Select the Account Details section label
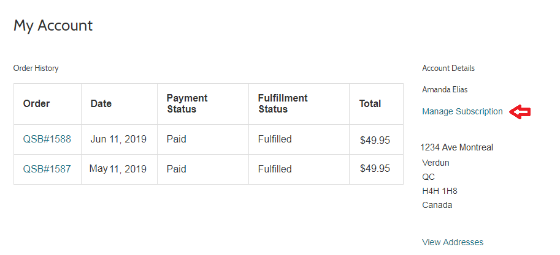Screen dimensions: 560x255 448,68
